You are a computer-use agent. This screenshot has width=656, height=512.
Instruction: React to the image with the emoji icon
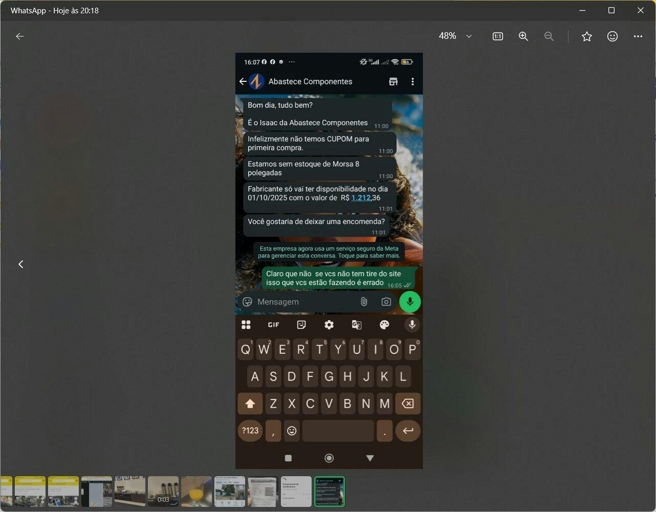[612, 36]
